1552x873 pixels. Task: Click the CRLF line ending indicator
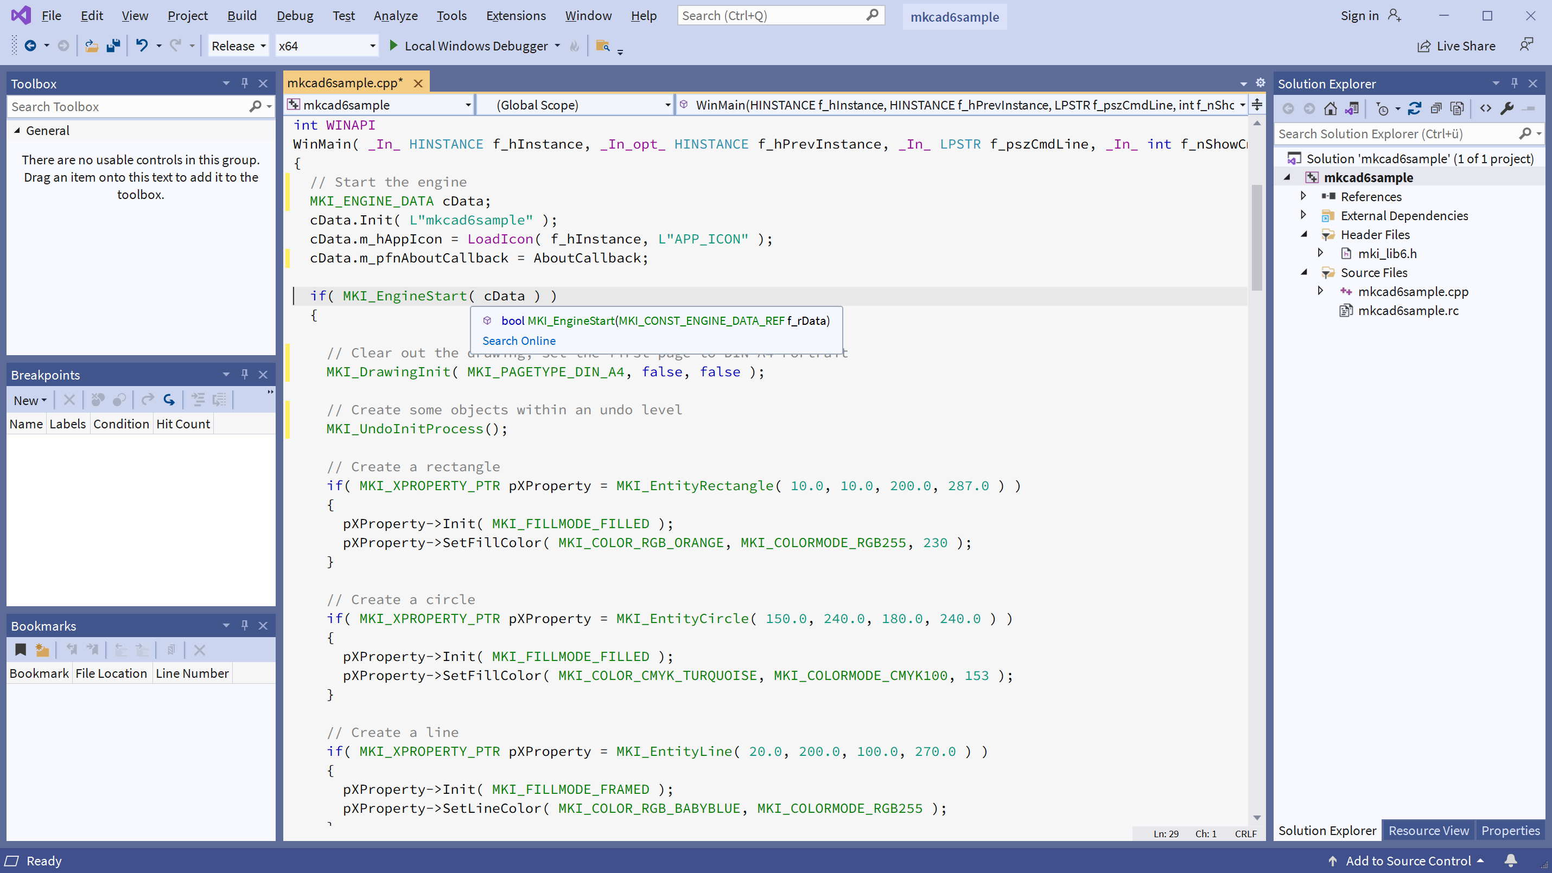coord(1245,833)
